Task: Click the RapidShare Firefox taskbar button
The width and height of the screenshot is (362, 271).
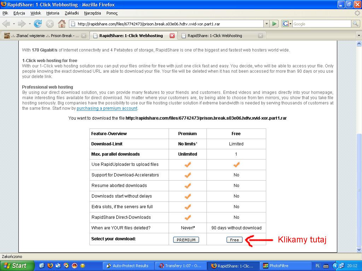Action: 233,266
